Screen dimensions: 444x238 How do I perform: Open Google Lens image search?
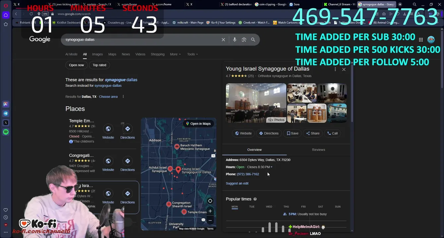click(x=244, y=40)
